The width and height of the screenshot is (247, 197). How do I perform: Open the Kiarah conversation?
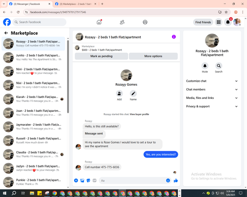[x=33, y=99]
